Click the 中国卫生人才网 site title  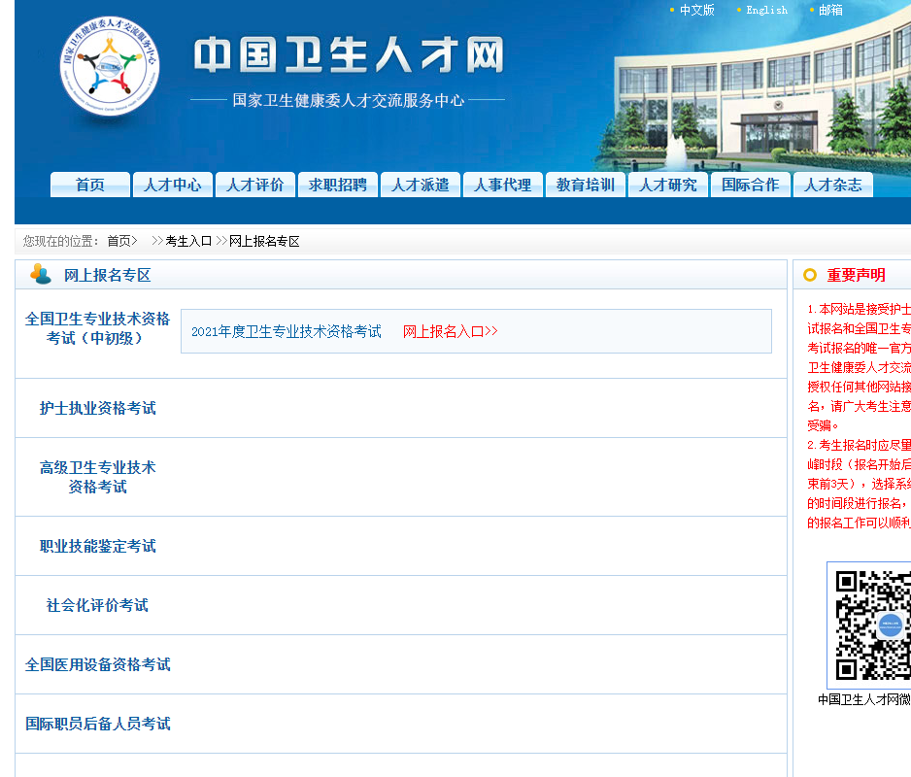(349, 55)
